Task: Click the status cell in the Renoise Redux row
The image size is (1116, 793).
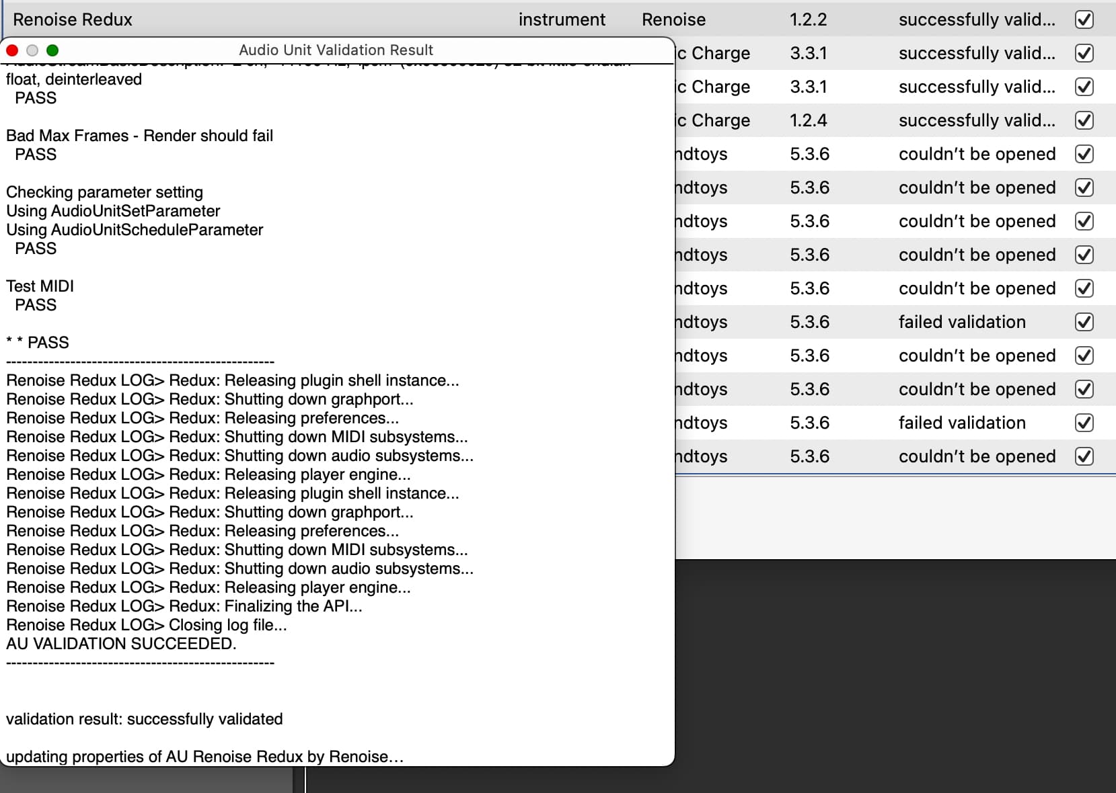Action: tap(977, 19)
